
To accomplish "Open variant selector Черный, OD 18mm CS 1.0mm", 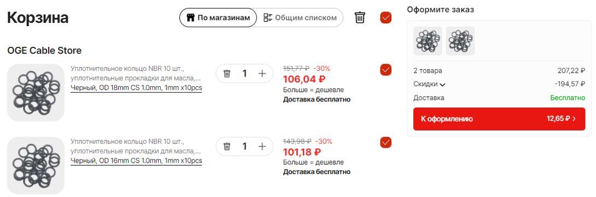I will pos(136,88).
